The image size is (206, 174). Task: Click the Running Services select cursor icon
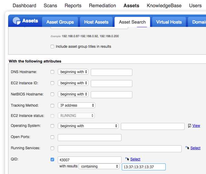(x=187, y=148)
